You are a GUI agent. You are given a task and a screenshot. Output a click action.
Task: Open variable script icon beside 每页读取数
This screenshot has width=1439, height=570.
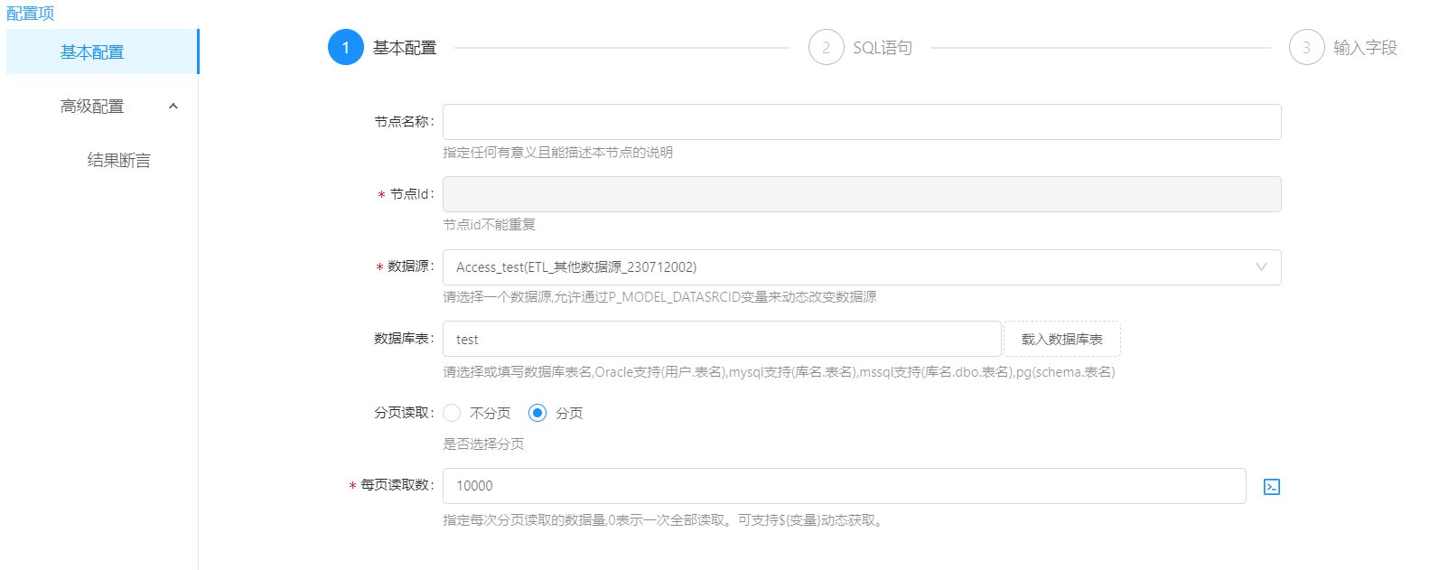point(1271,487)
